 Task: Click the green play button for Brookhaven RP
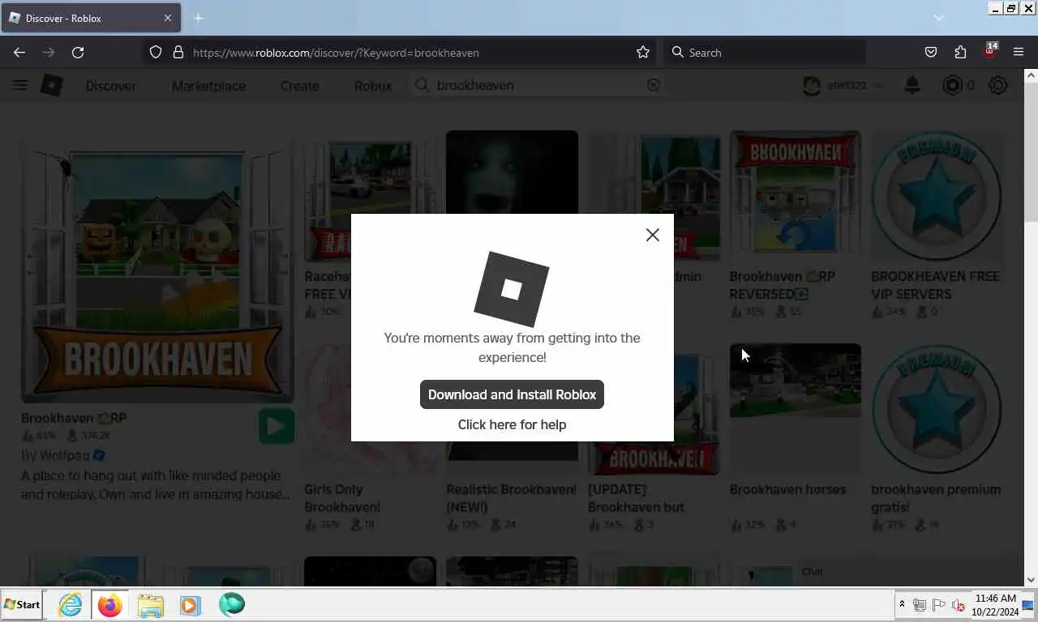pos(277,426)
